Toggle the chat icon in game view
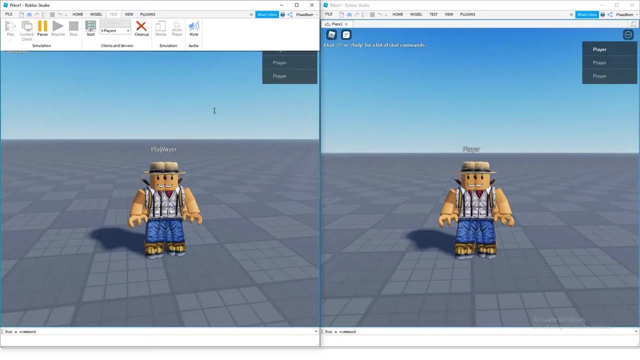640x360 pixels. click(346, 34)
